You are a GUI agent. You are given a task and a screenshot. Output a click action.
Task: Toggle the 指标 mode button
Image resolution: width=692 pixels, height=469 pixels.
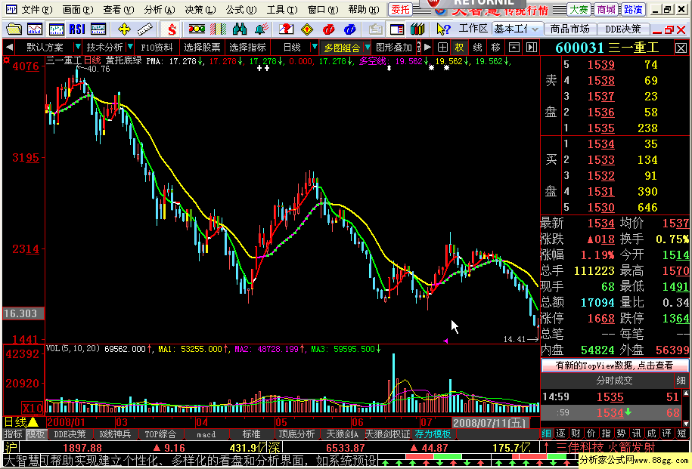point(14,434)
